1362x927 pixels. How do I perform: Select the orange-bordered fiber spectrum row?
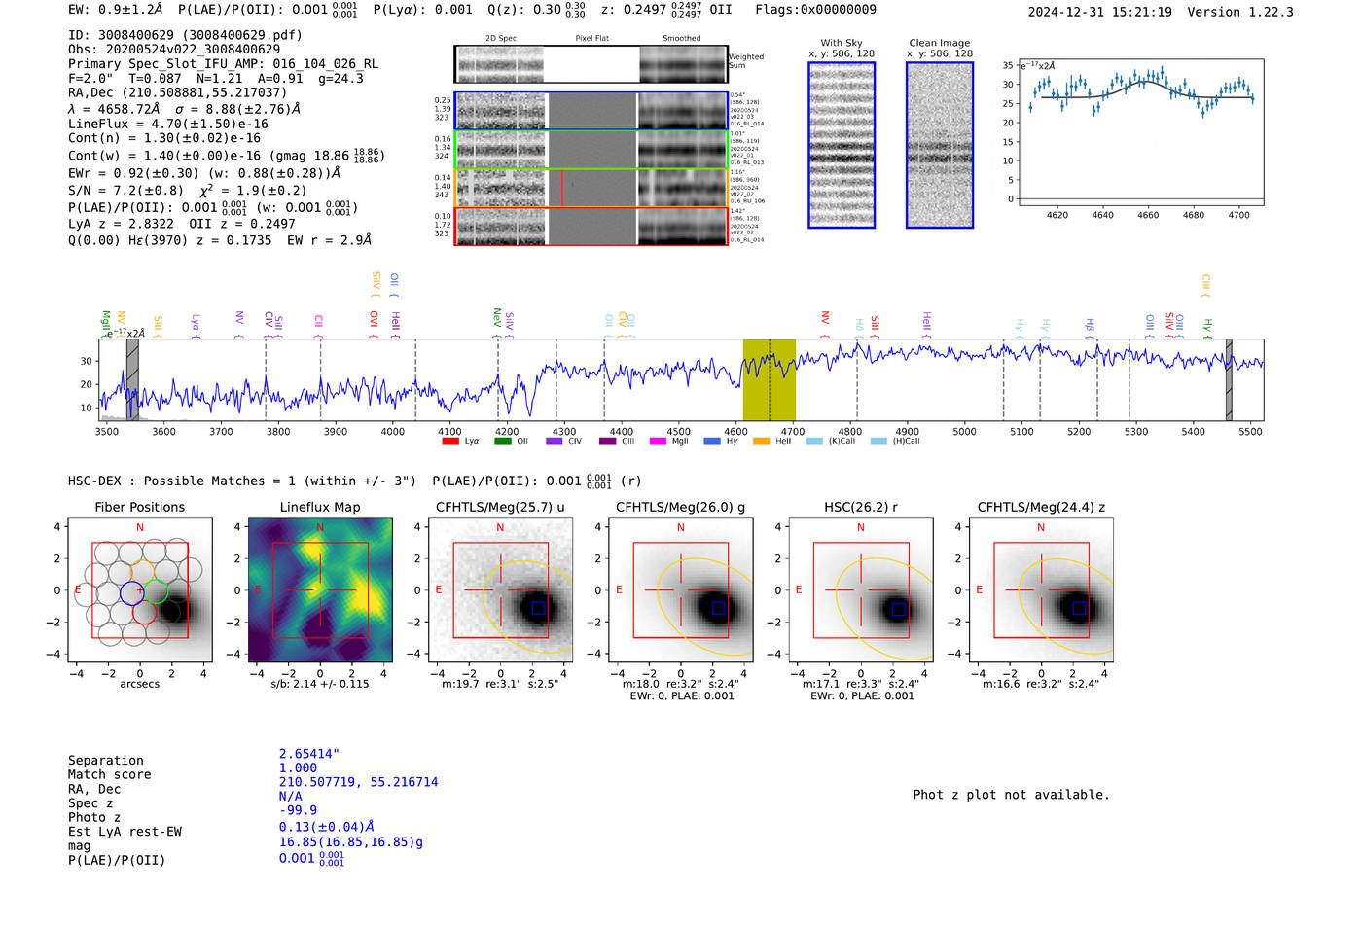[x=591, y=188]
